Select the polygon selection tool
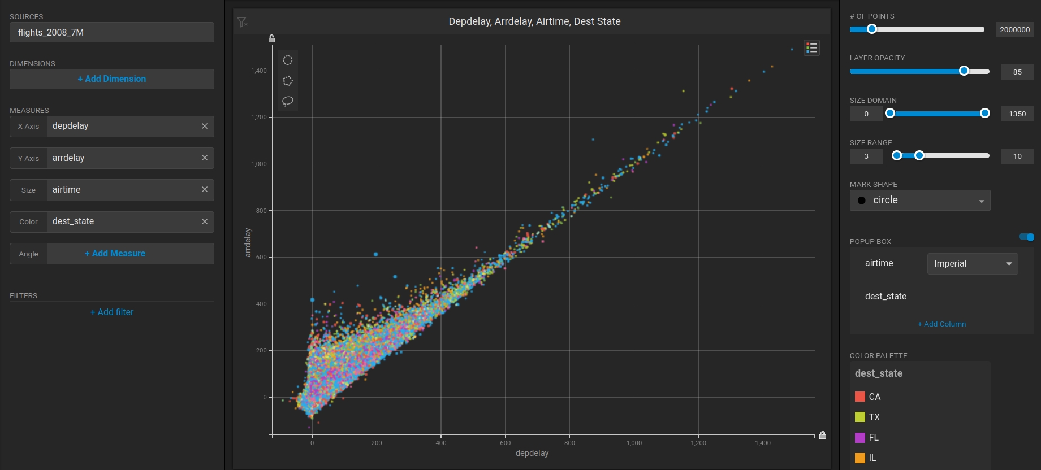 [x=288, y=81]
